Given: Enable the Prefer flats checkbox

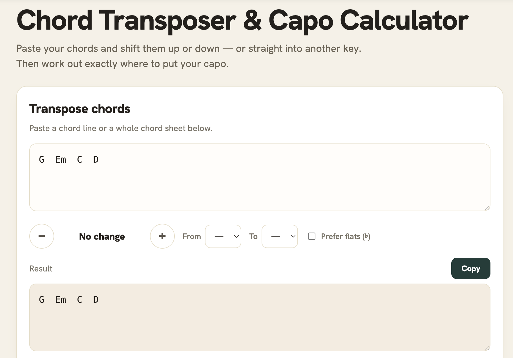Looking at the screenshot, I should click(x=312, y=236).
